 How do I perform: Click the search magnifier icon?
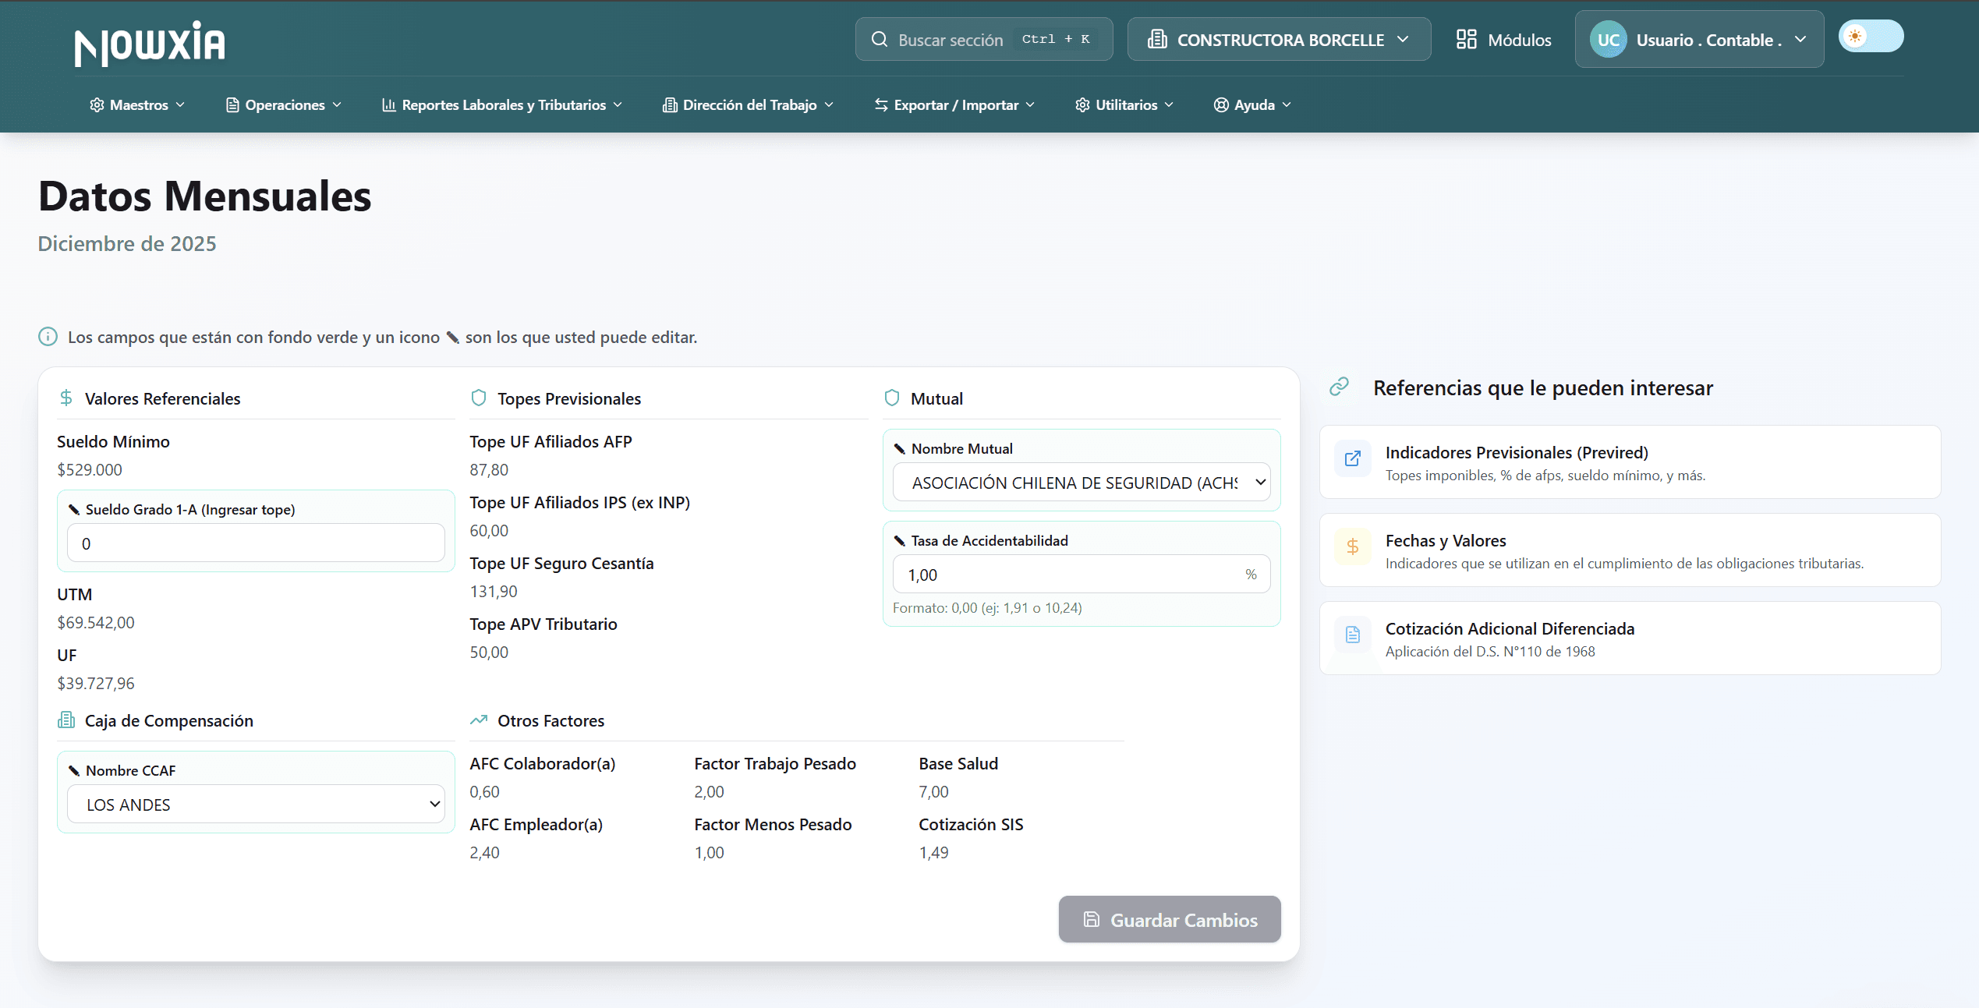880,39
